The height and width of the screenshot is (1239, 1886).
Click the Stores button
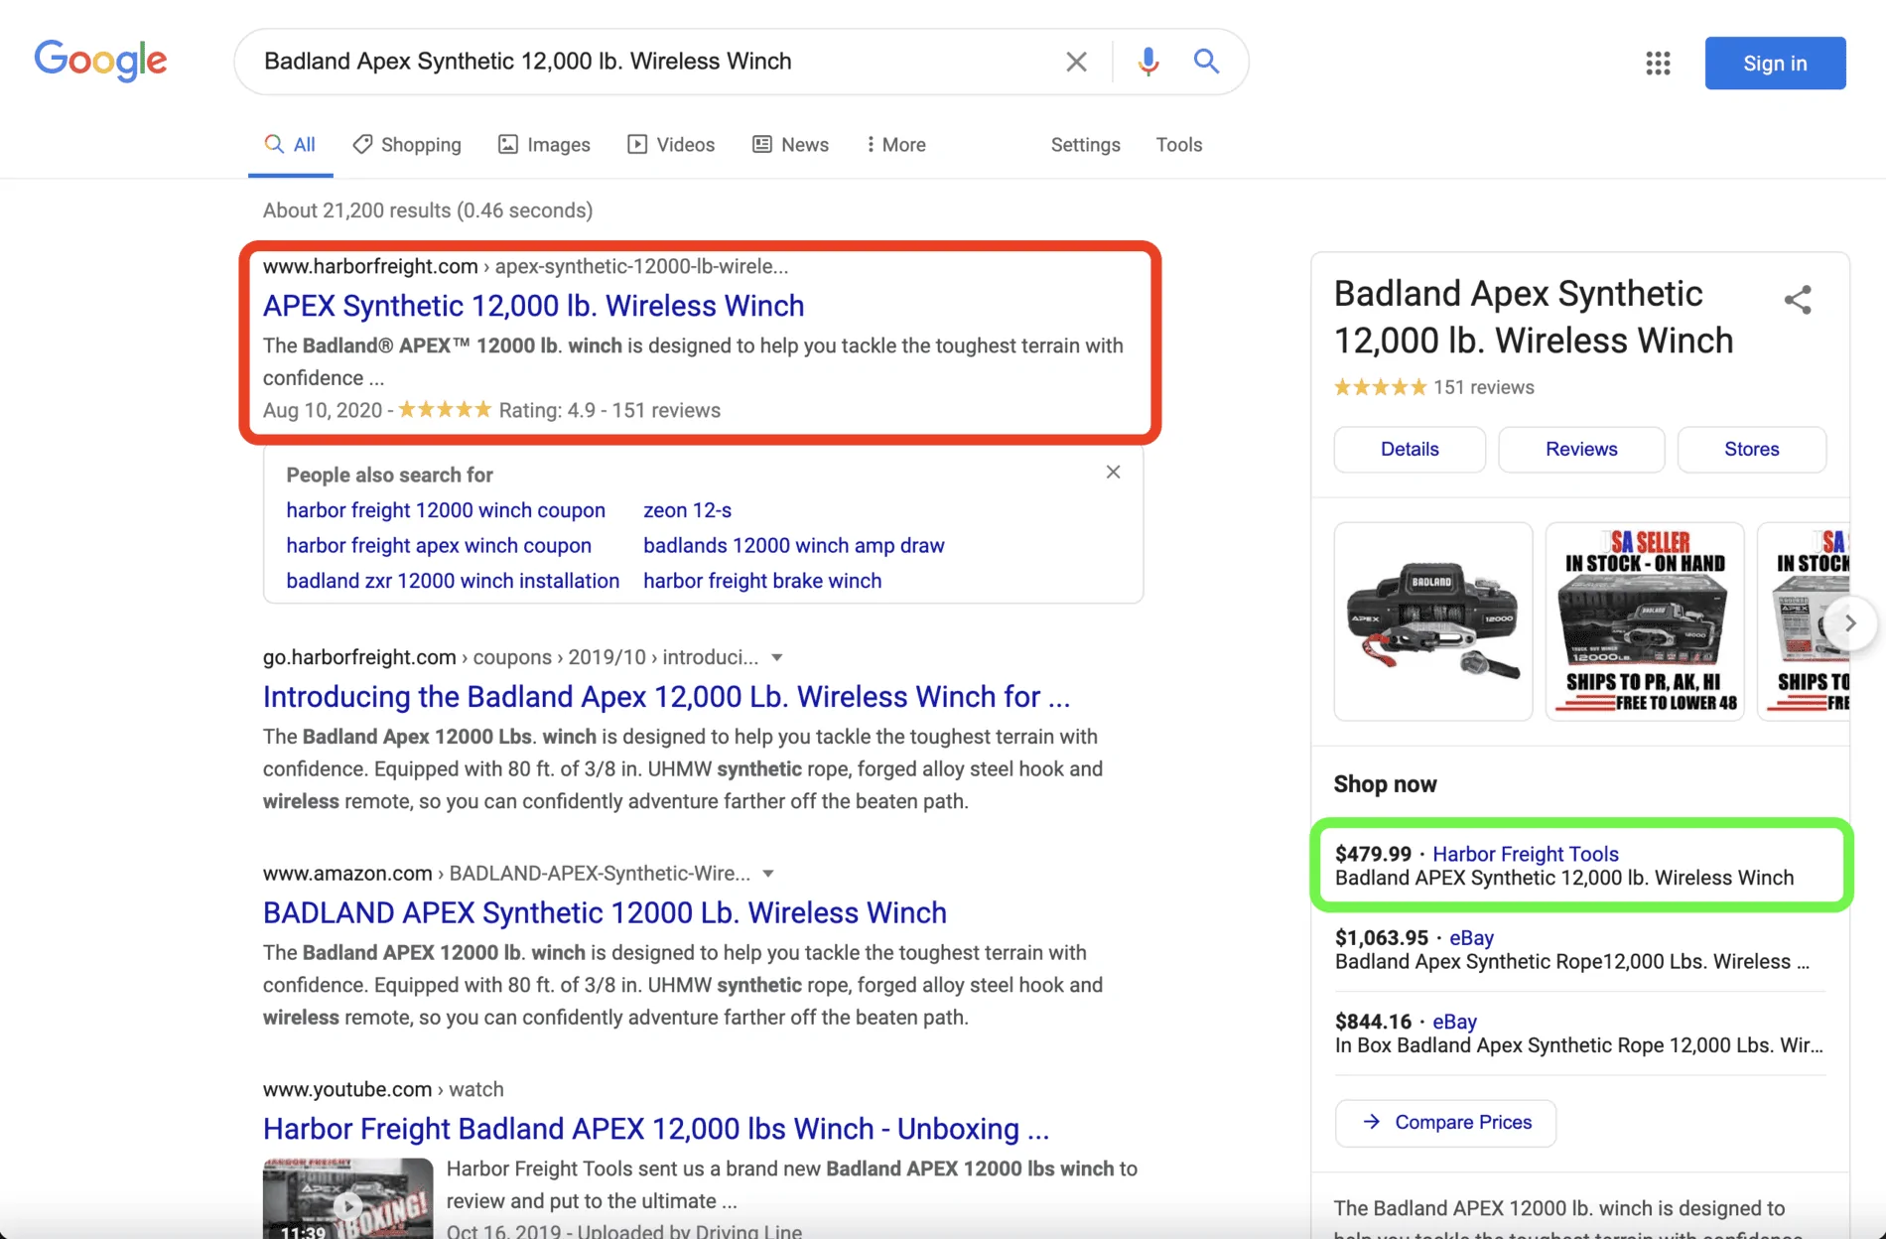(x=1751, y=449)
